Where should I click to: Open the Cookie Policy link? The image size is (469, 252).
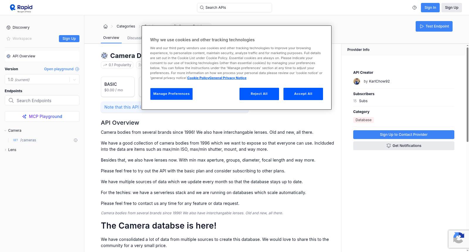198,78
